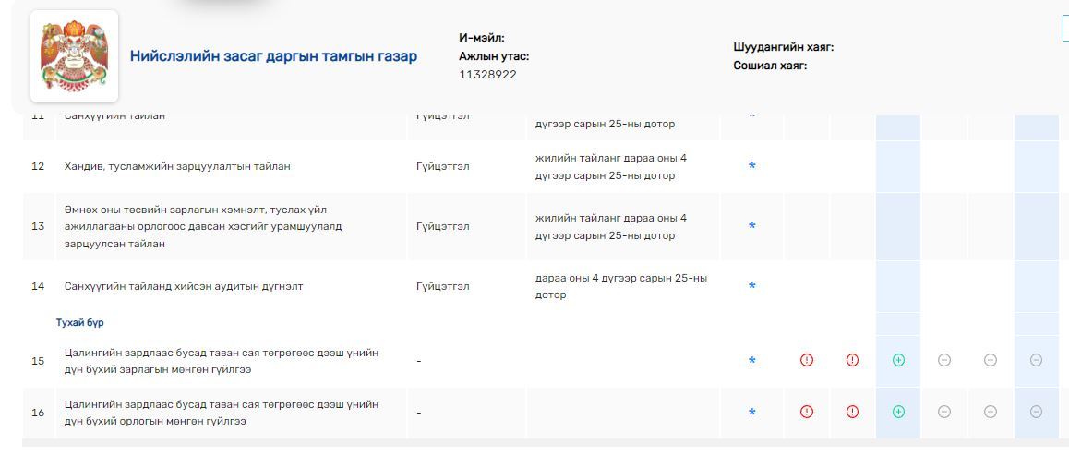Viewport: 1069px width, 456px height.
Task: Click the blue asterisk in row 14
Action: [751, 286]
